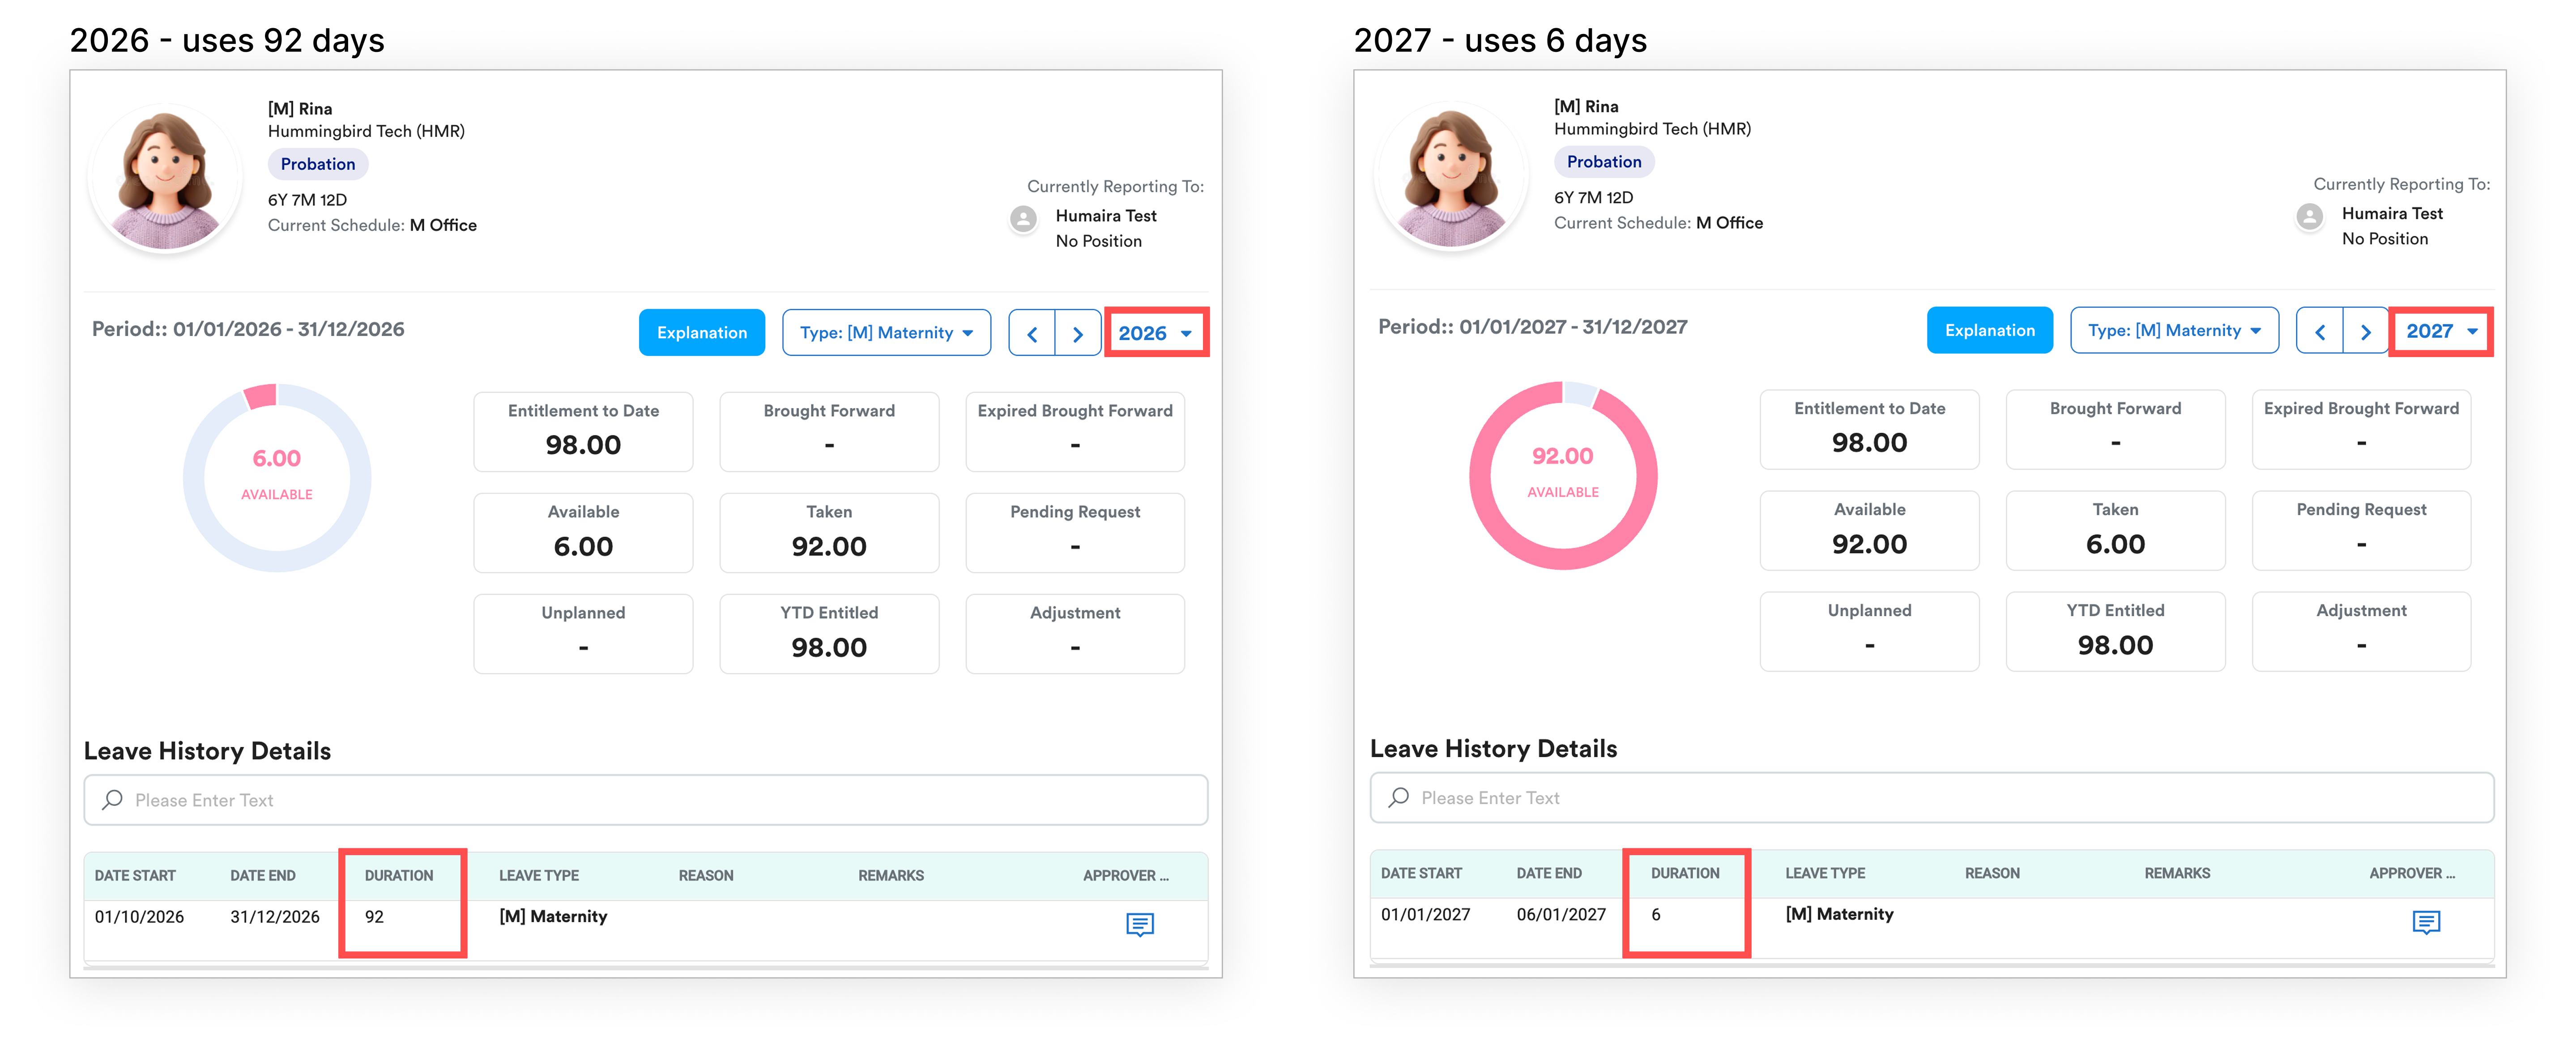The height and width of the screenshot is (1048, 2576).
Task: Click Period 01/01/2027 - 31/12/2027 text
Action: coord(1532,327)
